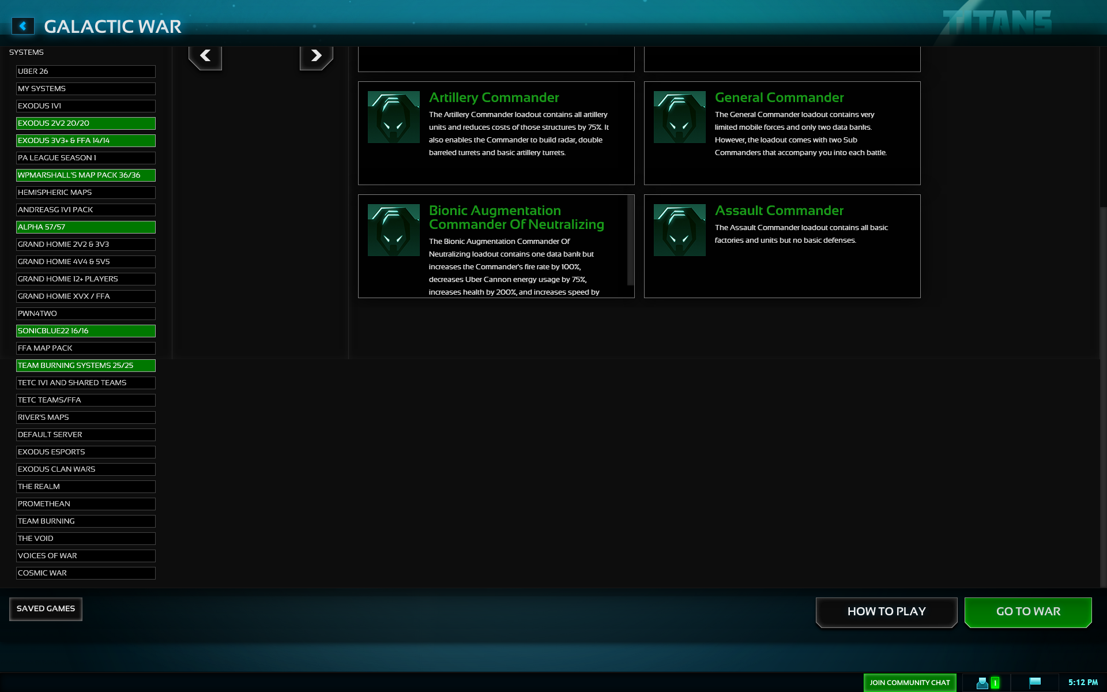Click the previous (left chevron) arrow button
The height and width of the screenshot is (692, 1107).
click(205, 56)
